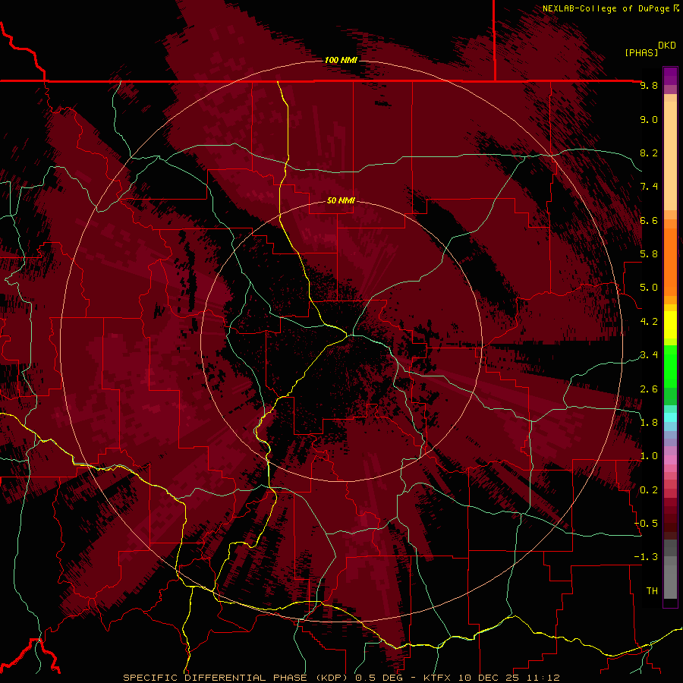Viewport: 683px width, 683px height.
Task: Pick the bright green band of the color bar
Action: pyautogui.click(x=670, y=367)
